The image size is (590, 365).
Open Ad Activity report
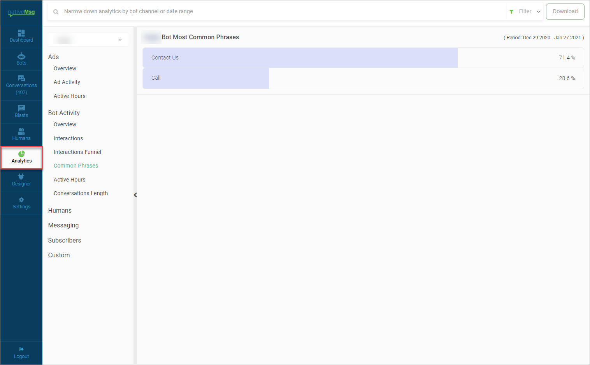coord(67,82)
